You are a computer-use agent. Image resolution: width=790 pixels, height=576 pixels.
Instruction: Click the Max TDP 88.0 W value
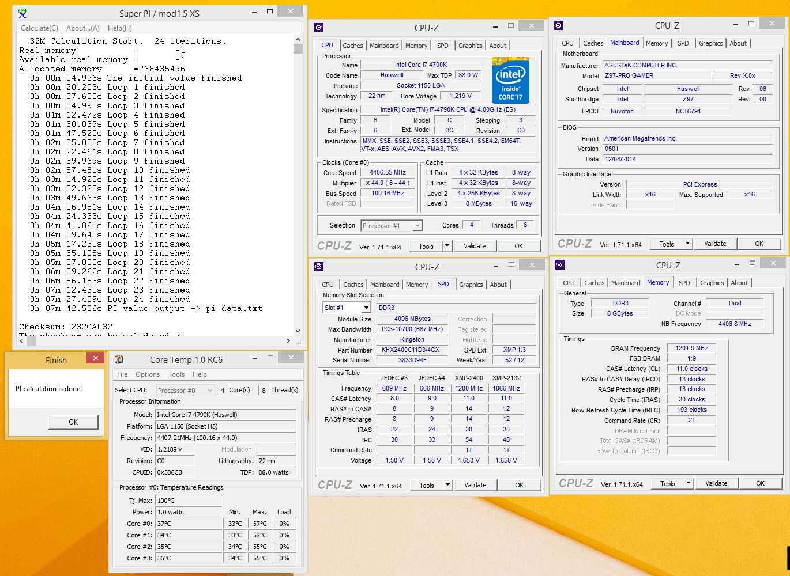(468, 75)
